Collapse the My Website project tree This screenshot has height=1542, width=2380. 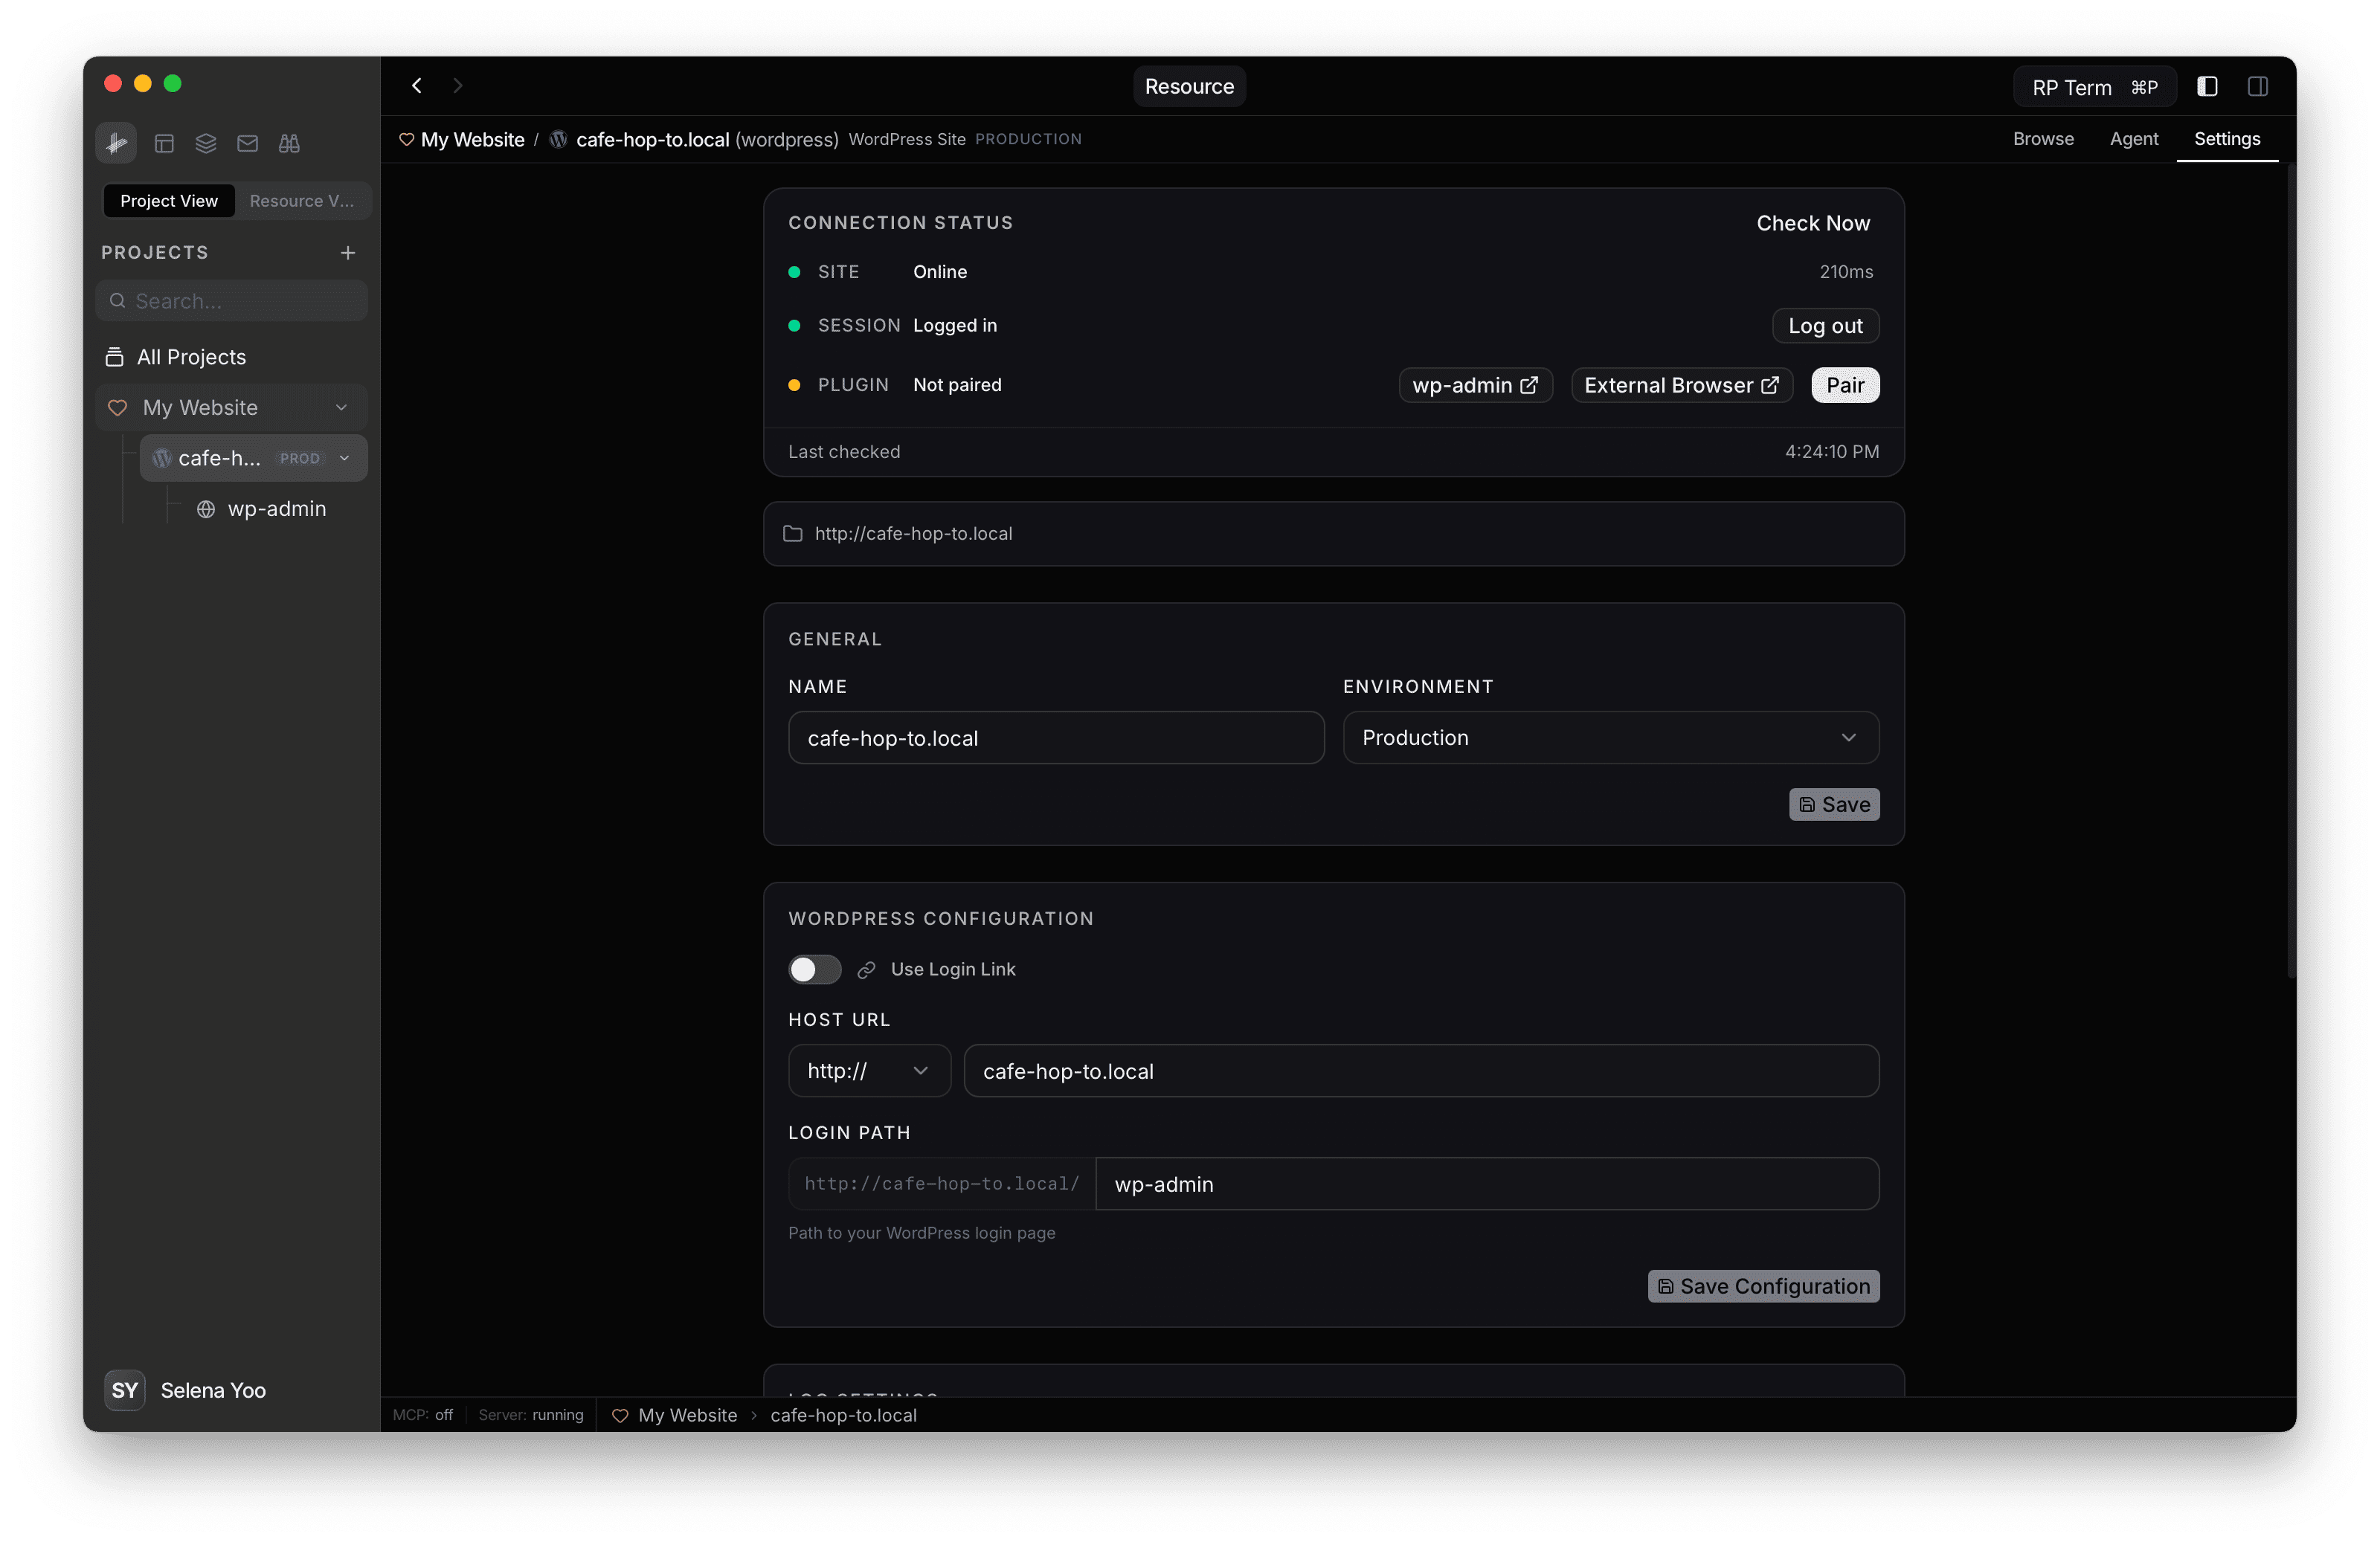point(341,407)
